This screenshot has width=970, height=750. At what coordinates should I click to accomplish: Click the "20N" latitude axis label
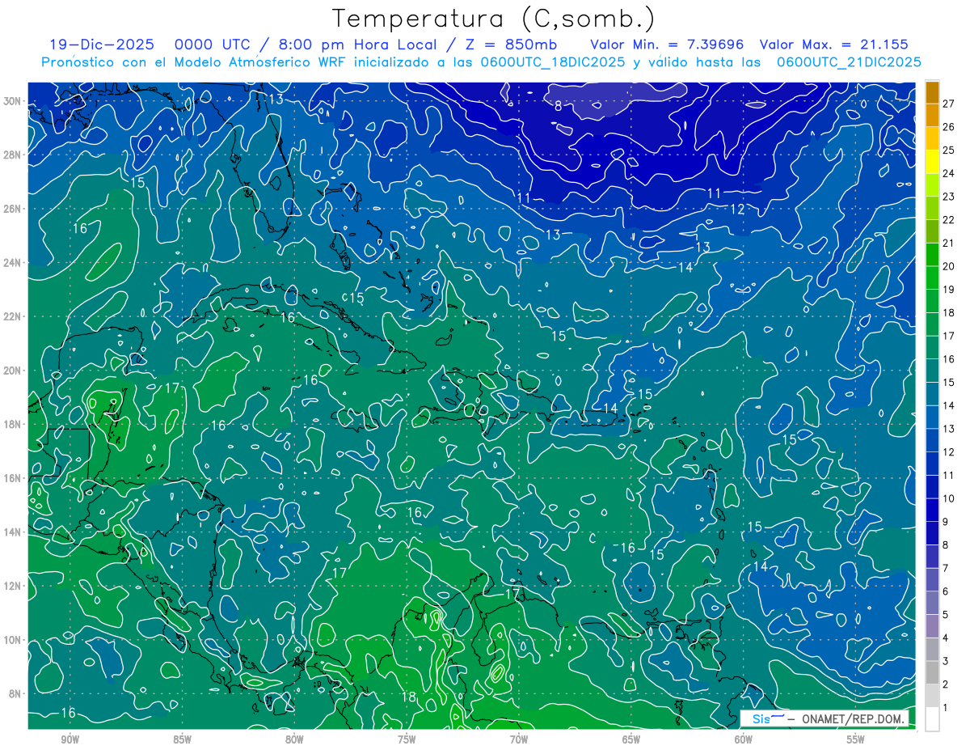point(14,371)
